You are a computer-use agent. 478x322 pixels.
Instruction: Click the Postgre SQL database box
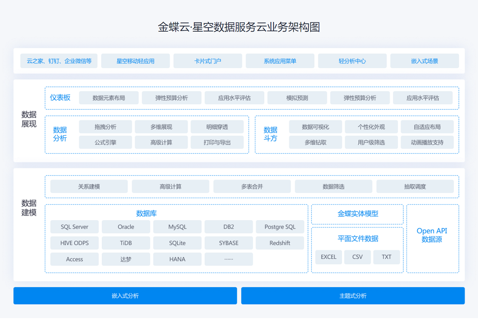pos(280,227)
